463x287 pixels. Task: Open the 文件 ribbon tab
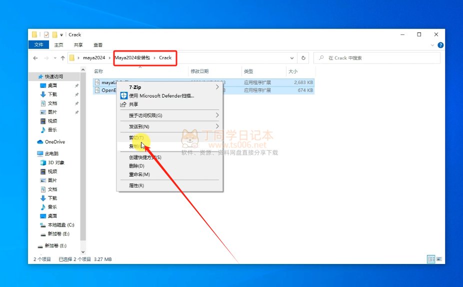[x=38, y=44]
